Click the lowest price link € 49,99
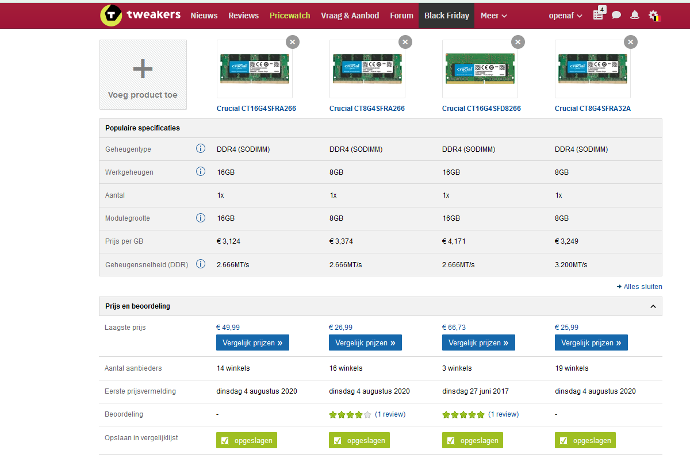 point(228,327)
